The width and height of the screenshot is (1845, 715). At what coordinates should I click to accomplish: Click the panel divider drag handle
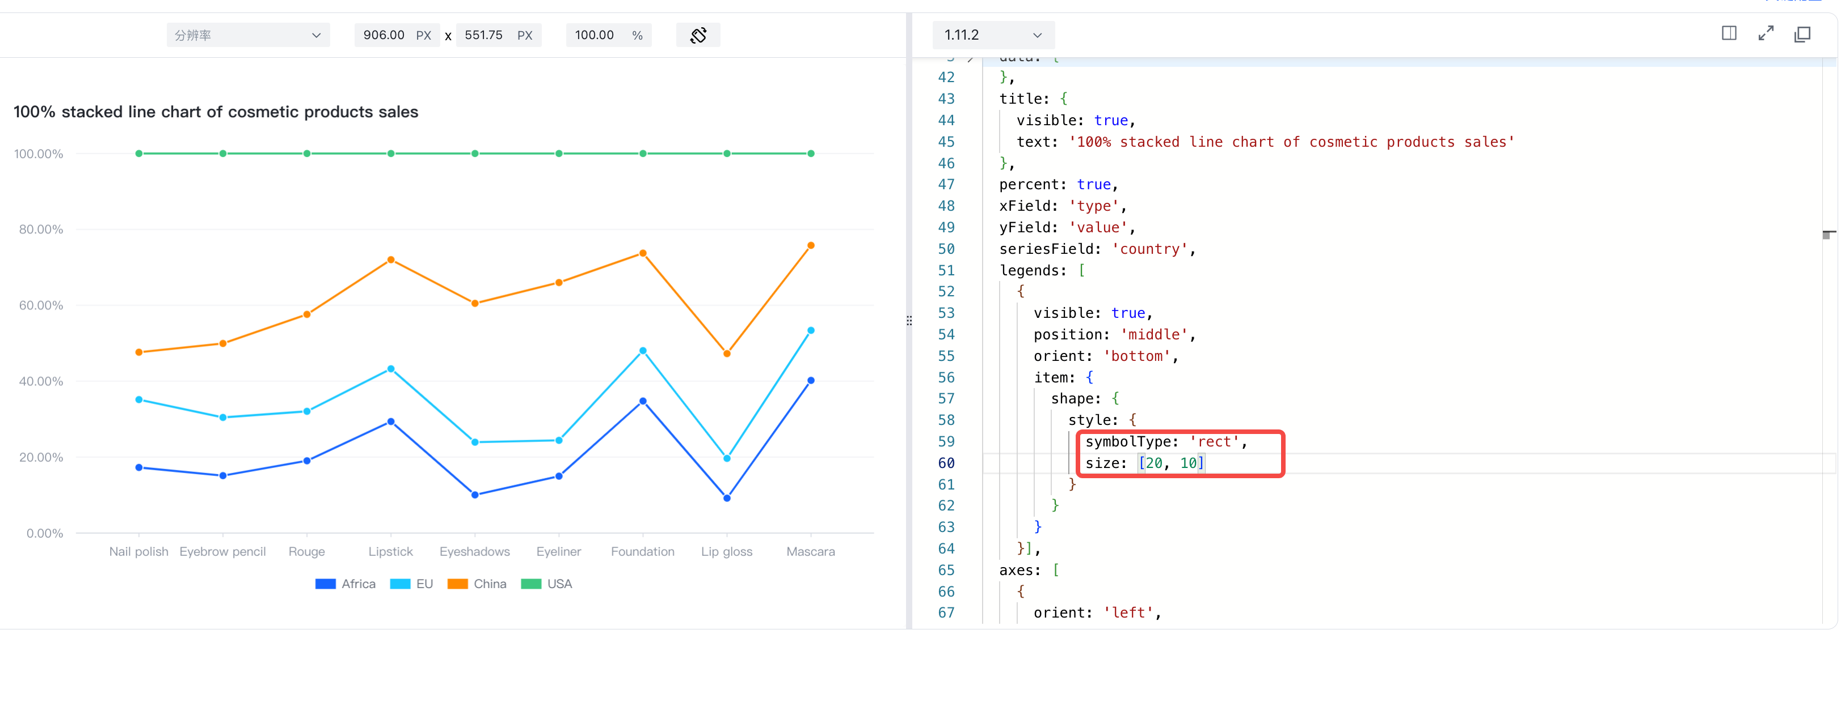pos(909,321)
